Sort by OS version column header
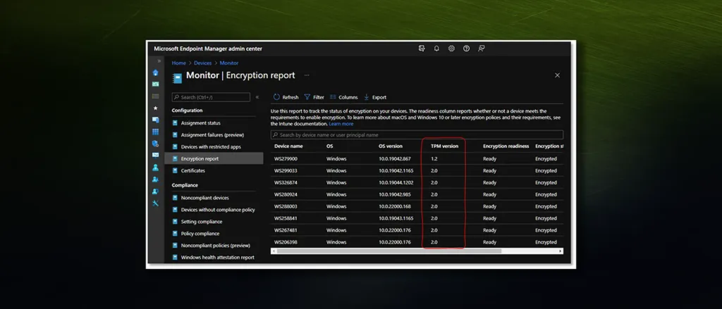 point(391,146)
